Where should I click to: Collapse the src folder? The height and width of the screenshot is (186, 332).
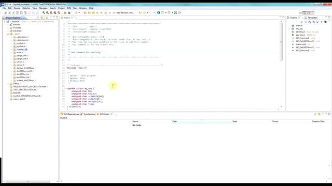[x=8, y=34]
